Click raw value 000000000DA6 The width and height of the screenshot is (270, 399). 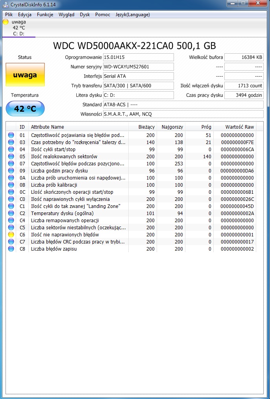coord(237,171)
